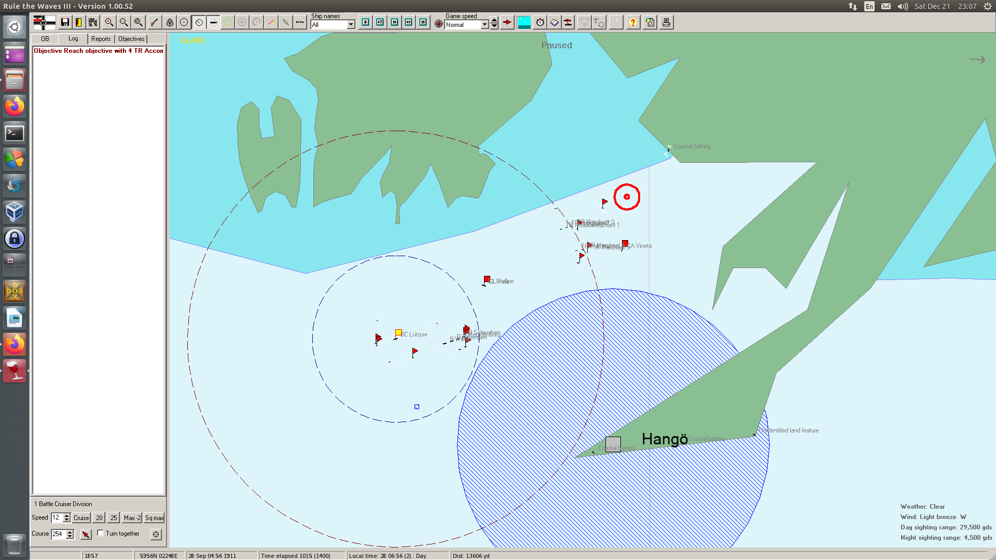
Task: Click the single-step play button
Action: click(x=366, y=22)
